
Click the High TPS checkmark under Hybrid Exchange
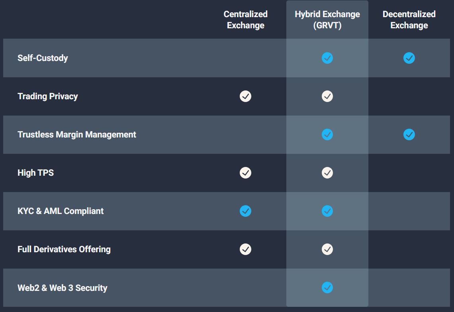point(327,173)
